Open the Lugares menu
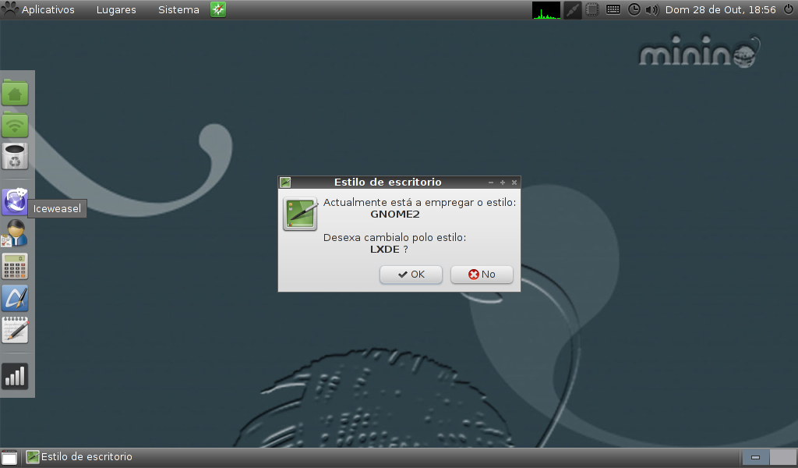The image size is (798, 468). (x=116, y=10)
